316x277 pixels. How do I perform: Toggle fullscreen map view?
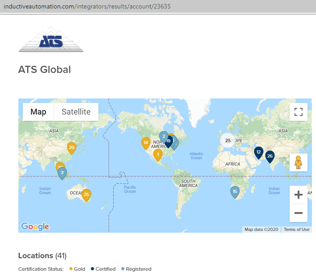point(299,112)
